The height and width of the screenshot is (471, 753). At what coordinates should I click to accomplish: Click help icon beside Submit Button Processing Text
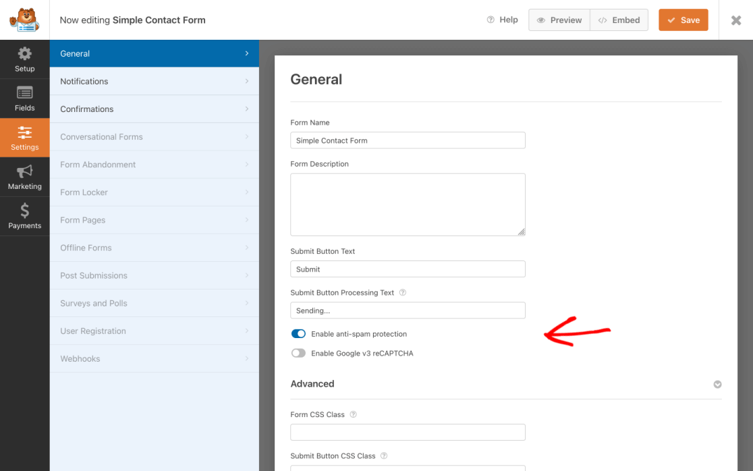[402, 292]
